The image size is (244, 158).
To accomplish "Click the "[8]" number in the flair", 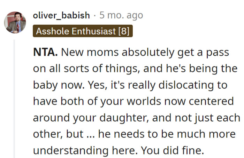I will tap(123, 31).
